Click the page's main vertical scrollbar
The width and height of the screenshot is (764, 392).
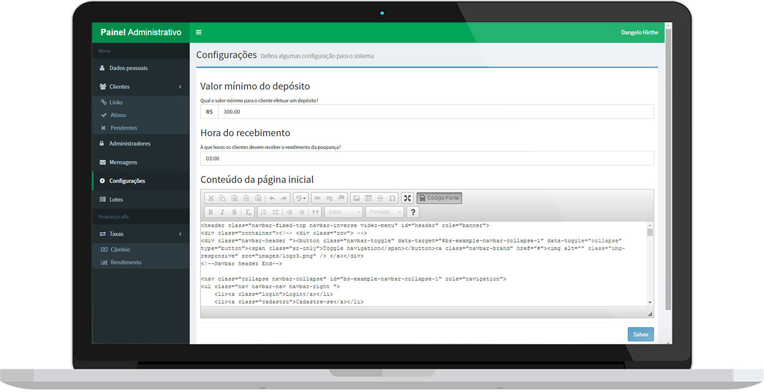(668, 169)
